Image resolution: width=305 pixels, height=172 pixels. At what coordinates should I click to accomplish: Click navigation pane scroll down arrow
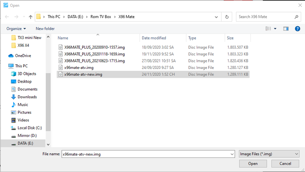tap(48, 145)
